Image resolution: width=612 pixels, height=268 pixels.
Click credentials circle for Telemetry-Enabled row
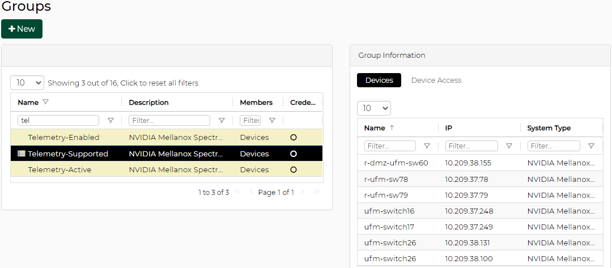tap(293, 137)
